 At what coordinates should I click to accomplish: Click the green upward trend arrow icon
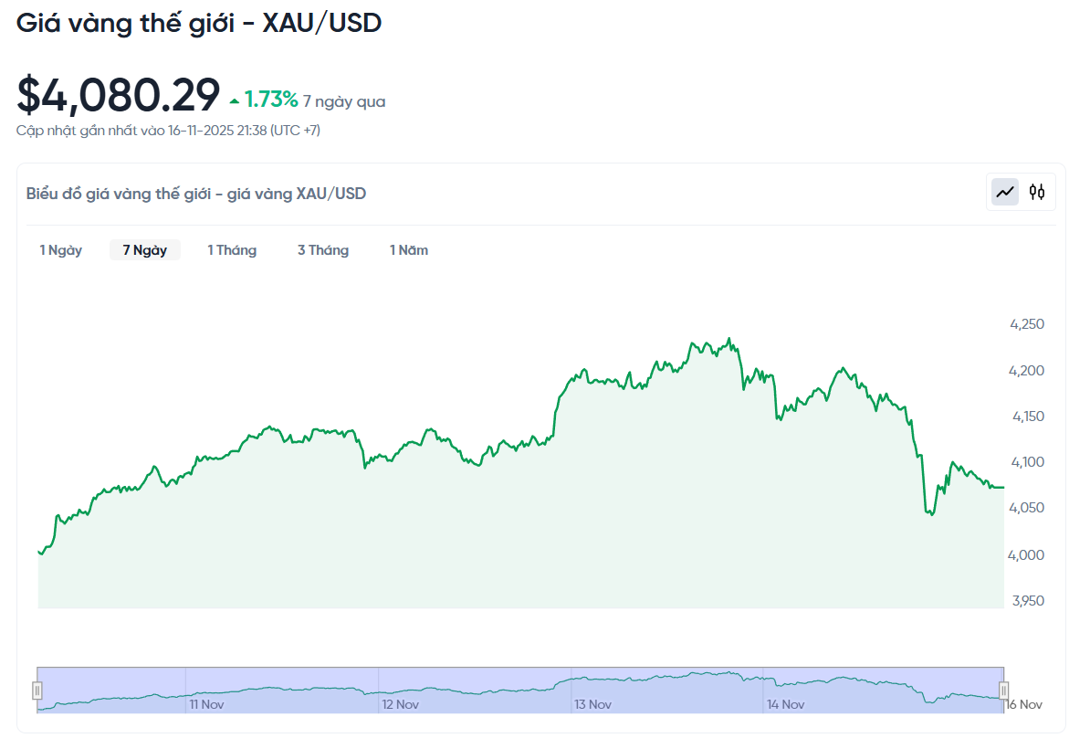pos(234,99)
